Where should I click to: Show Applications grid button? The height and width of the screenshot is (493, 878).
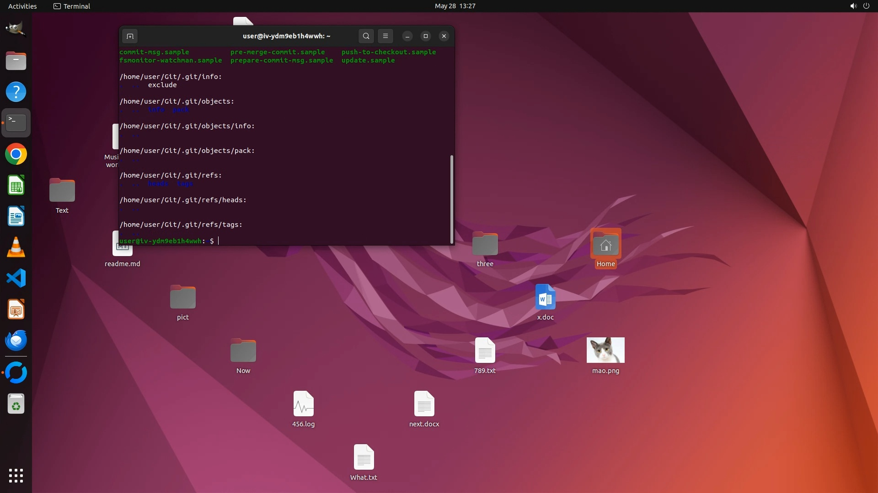[x=16, y=476]
